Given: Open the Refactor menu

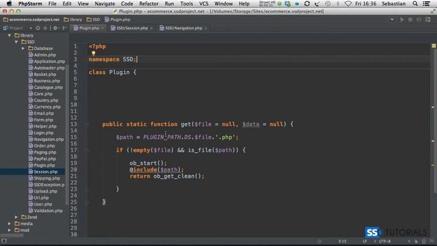Looking at the screenshot, I should tap(149, 3).
